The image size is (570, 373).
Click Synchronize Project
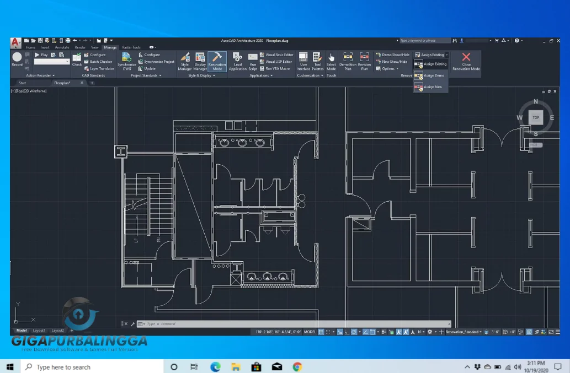coord(156,62)
